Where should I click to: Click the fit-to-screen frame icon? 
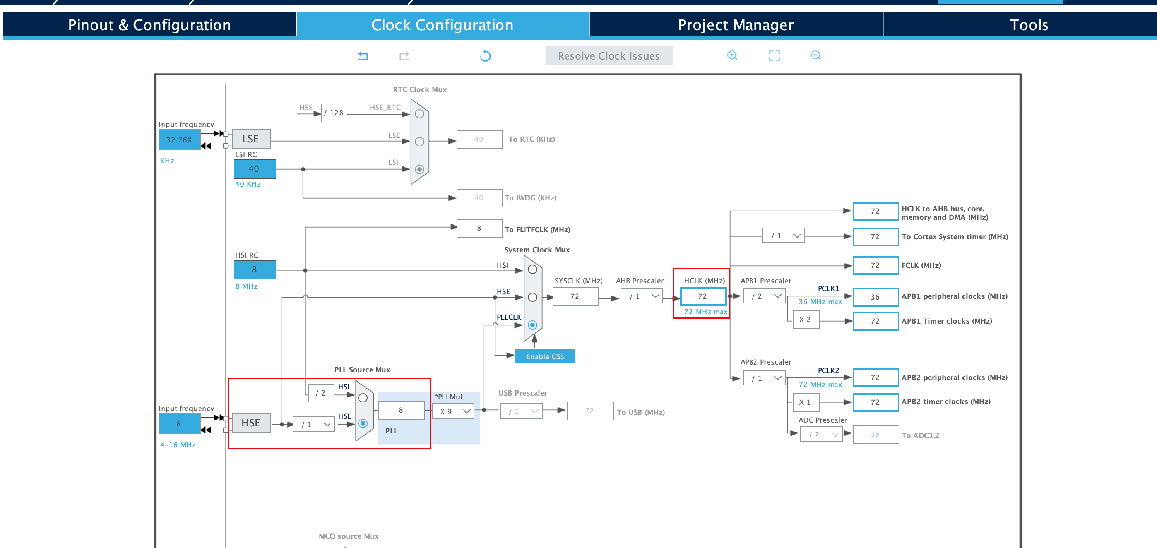click(x=774, y=56)
